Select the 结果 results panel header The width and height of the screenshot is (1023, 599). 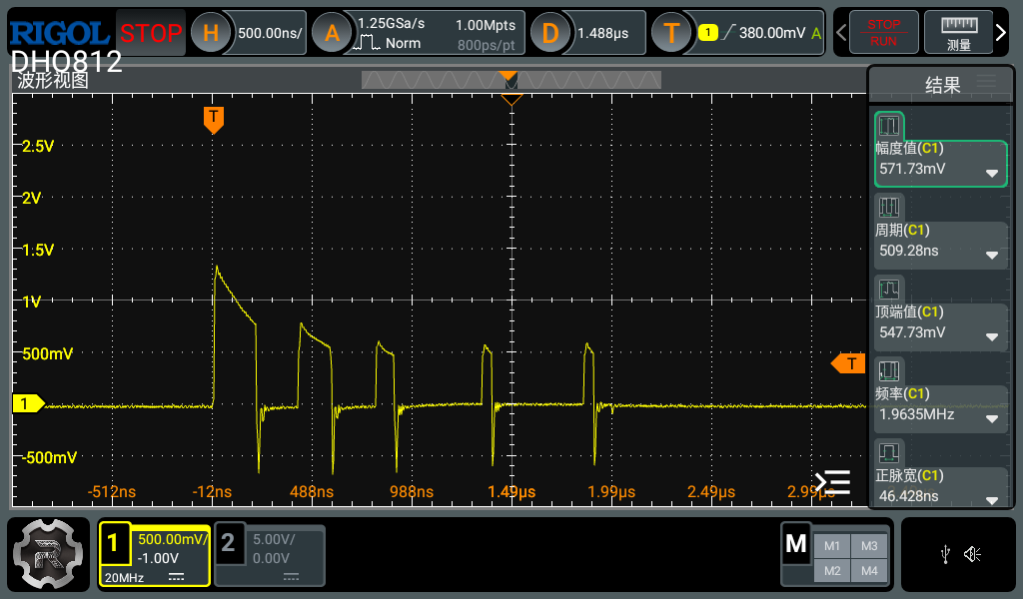(942, 85)
